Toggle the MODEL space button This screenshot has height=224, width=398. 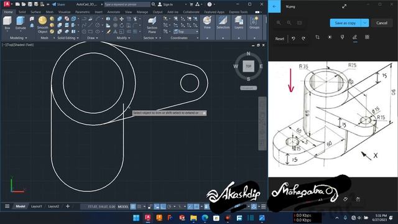pos(123,207)
